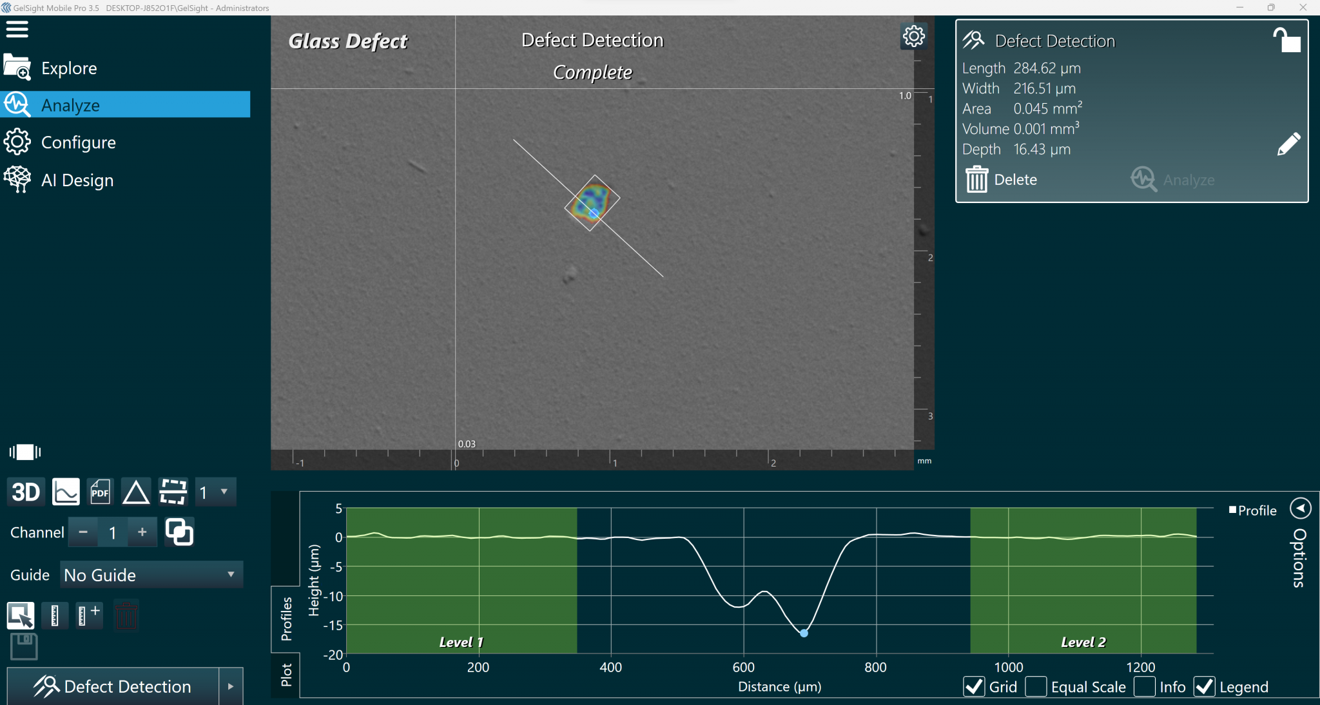Add a new ruler measurement
This screenshot has width=1320, height=705.
89,615
